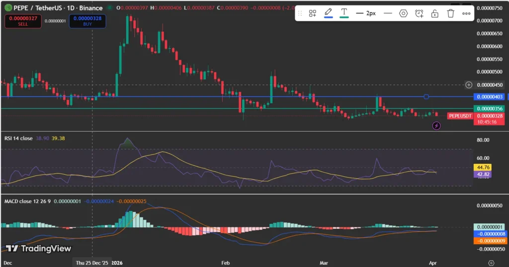This screenshot has width=509, height=267.
Task: Select the MACD close 12 26 9 title
Action: (x=28, y=201)
